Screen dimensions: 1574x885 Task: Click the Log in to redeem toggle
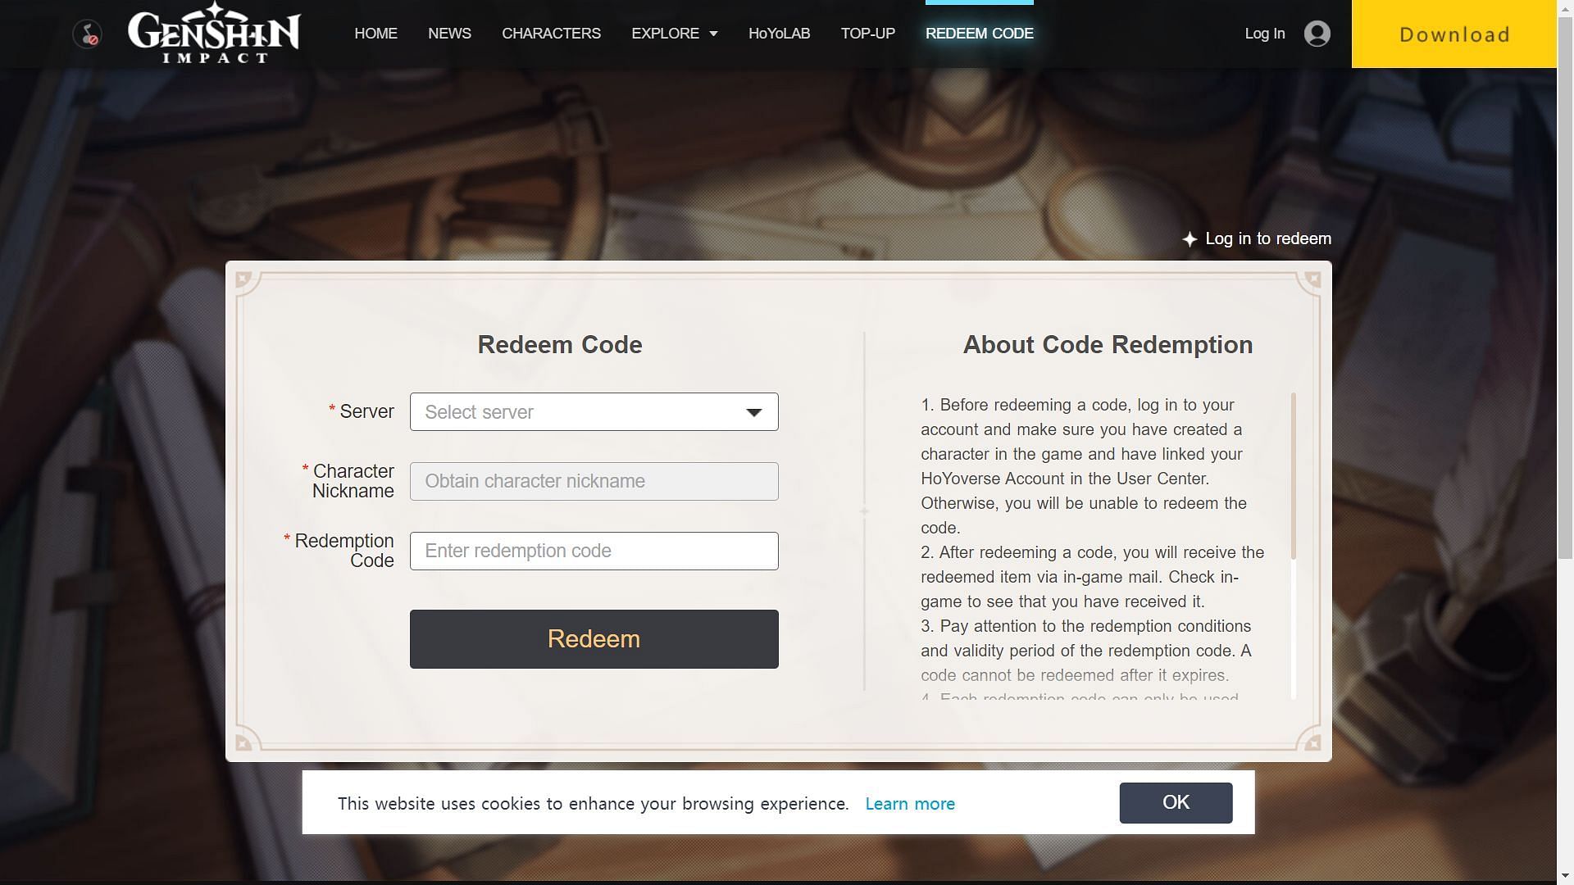tap(1258, 238)
